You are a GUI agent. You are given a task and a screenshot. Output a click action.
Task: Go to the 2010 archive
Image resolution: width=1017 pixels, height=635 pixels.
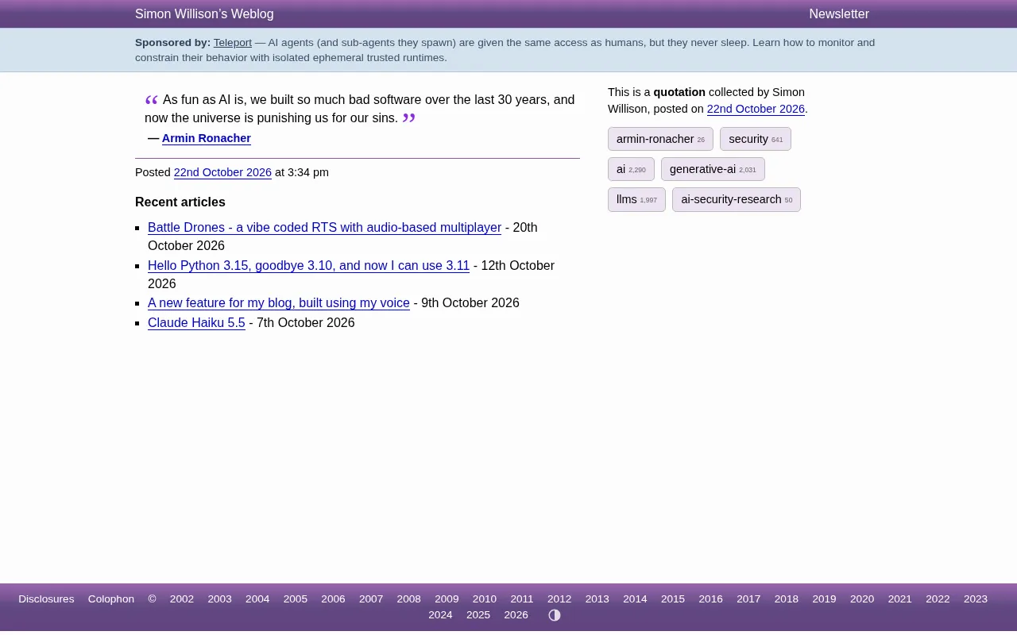click(x=485, y=599)
